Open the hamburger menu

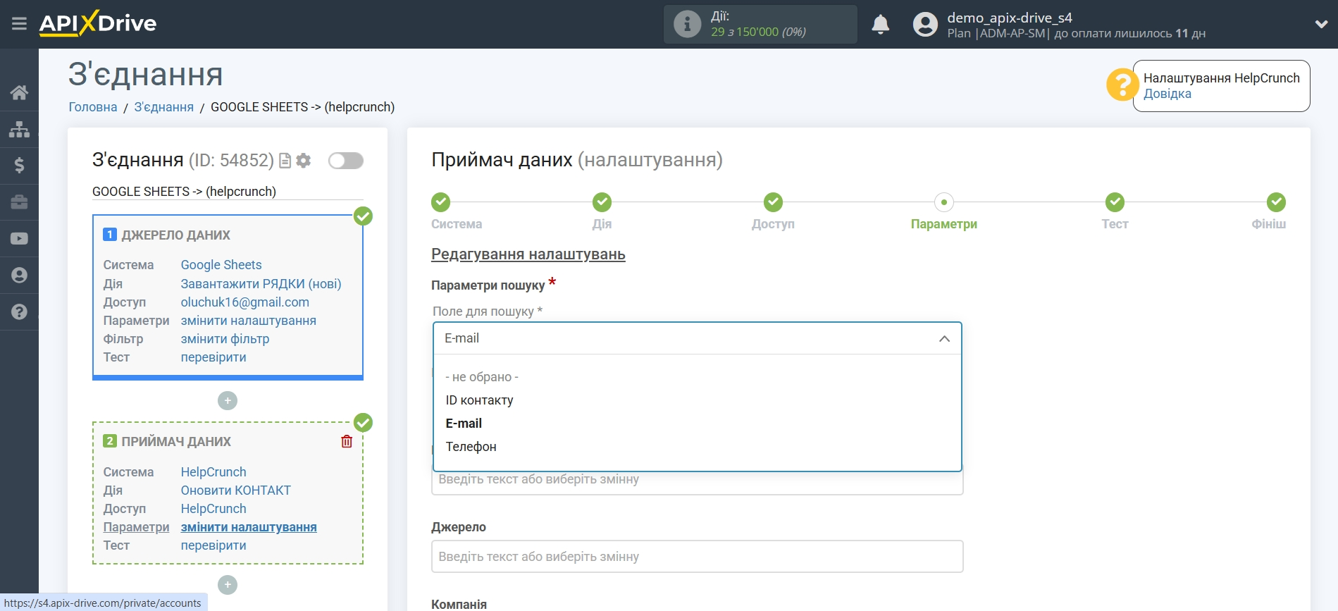click(19, 24)
